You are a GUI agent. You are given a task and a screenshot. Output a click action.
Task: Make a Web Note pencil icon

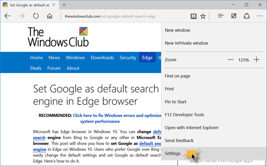pos(234,16)
